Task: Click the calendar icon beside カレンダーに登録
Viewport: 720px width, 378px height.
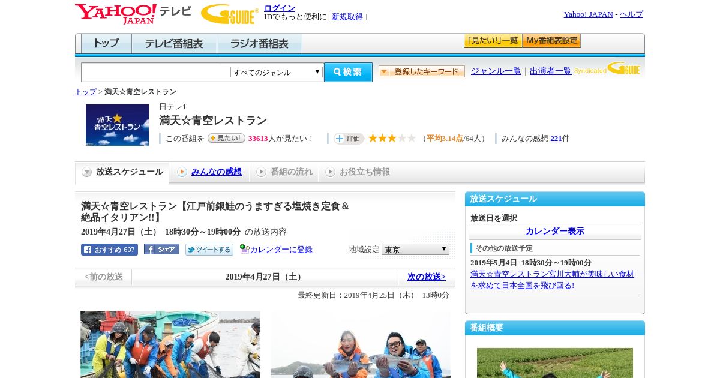Action: point(244,249)
